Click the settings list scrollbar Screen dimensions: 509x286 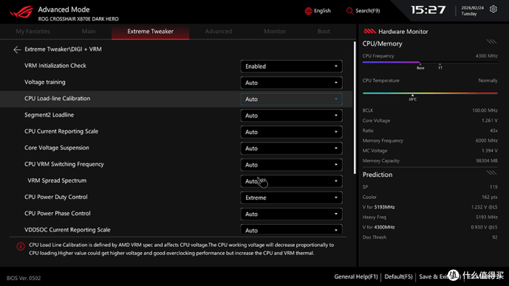(354, 108)
